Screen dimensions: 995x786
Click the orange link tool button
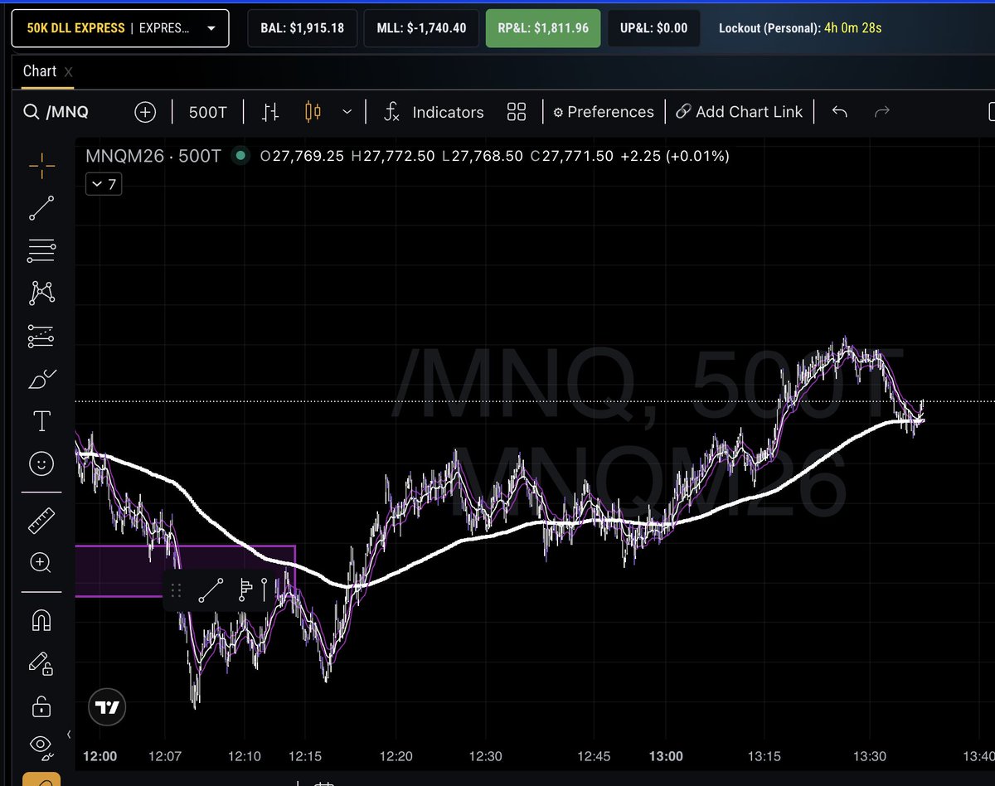41,779
